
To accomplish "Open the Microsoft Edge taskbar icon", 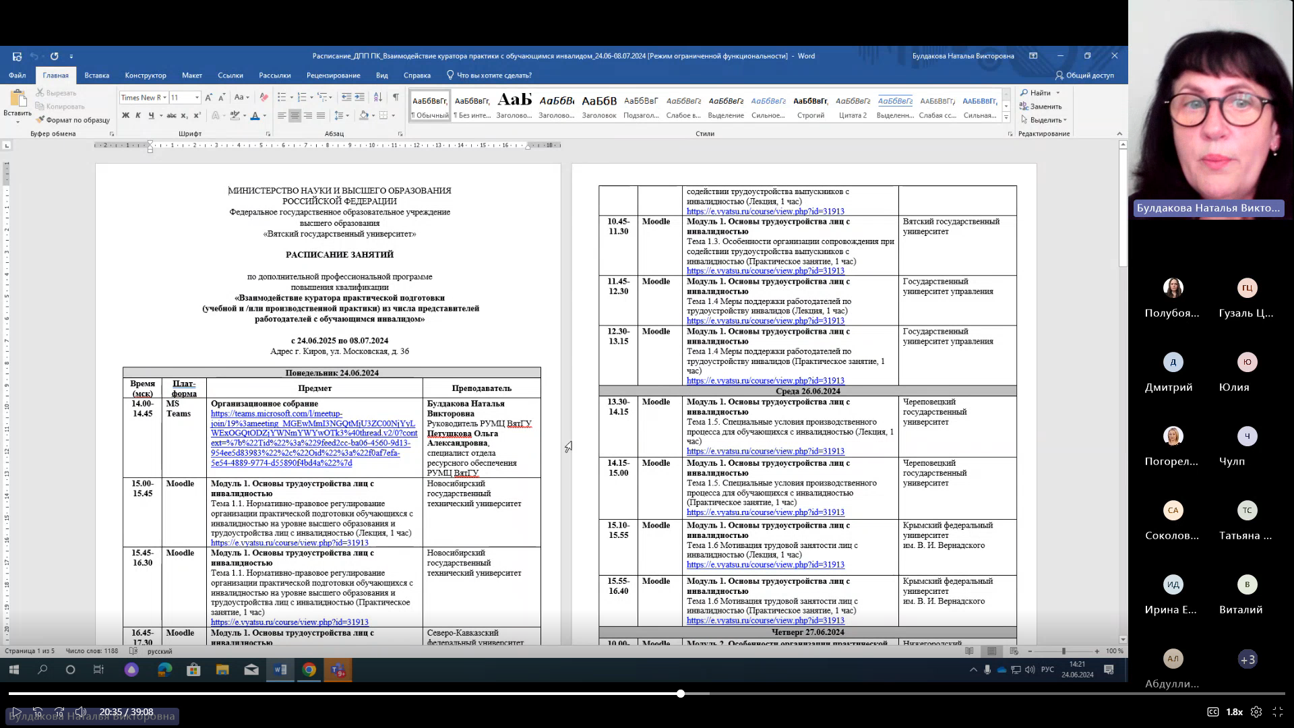I will click(164, 669).
